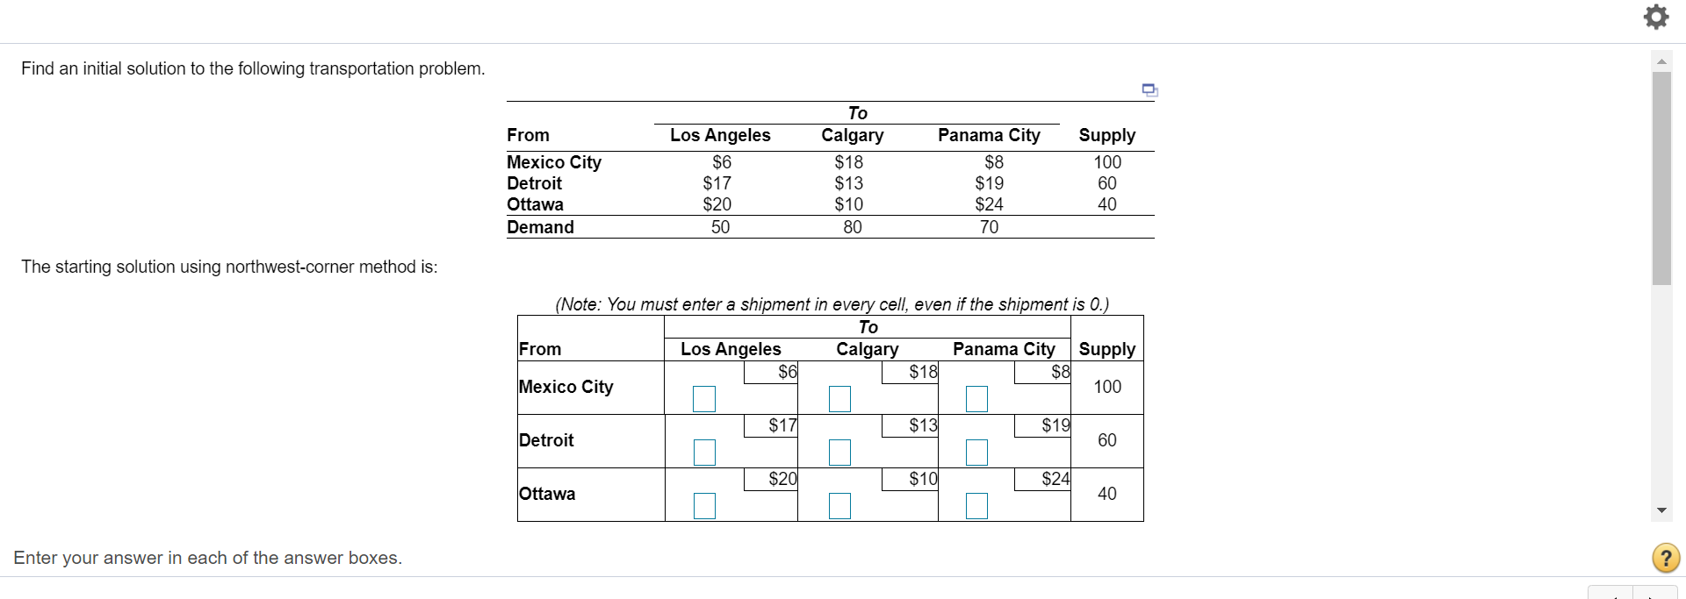1686x599 pixels.
Task: Select the Detroit to Calgary shipment box
Action: coord(839,452)
